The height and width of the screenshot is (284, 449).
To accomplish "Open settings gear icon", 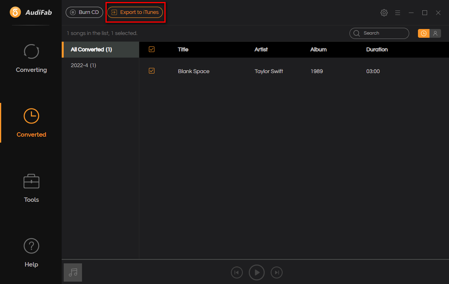I will click(384, 13).
